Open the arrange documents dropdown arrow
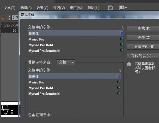This screenshot has width=159, height=123. click(x=126, y=8)
